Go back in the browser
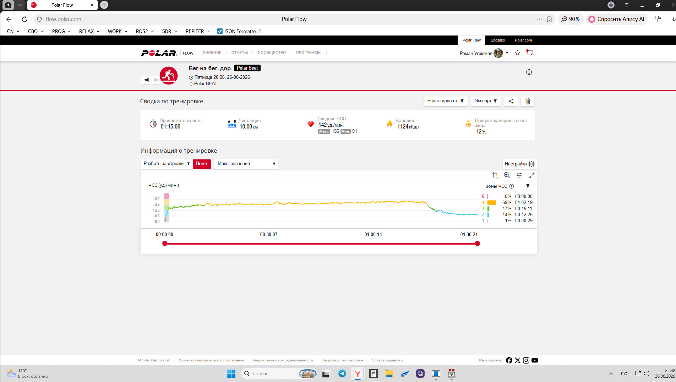676x382 pixels. coord(9,19)
